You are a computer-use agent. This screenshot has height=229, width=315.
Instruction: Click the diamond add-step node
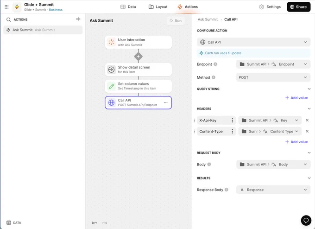click(138, 56)
